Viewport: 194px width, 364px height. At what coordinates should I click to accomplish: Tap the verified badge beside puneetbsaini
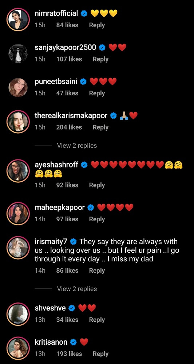pyautogui.click(x=83, y=82)
